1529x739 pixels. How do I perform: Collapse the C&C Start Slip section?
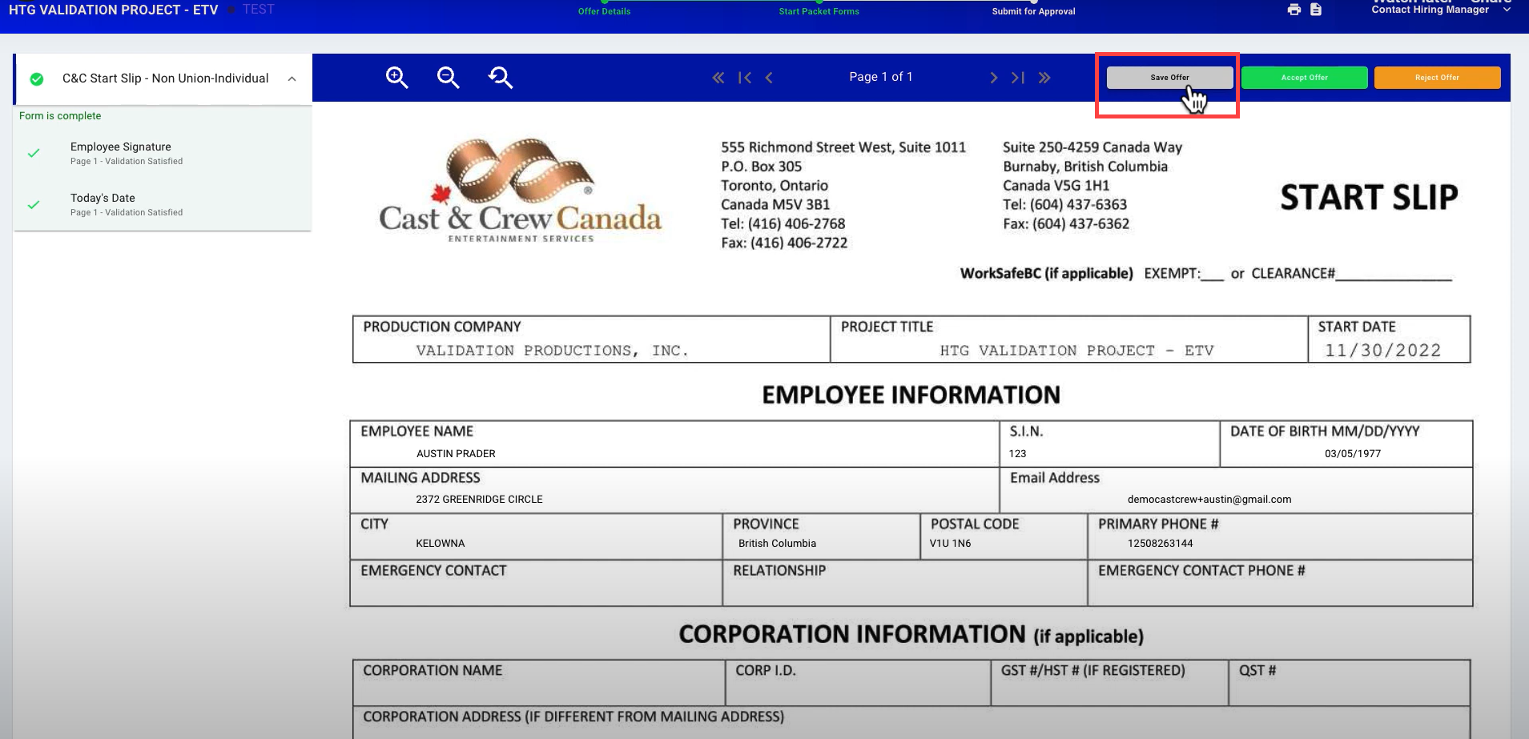292,78
